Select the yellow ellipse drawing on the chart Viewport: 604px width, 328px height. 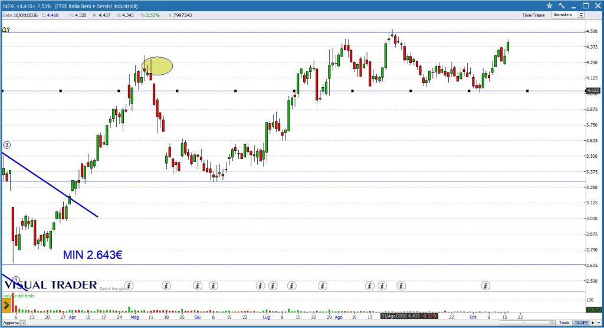157,66
